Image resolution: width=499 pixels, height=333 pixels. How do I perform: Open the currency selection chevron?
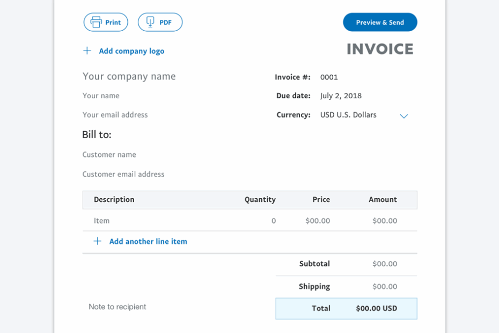point(403,115)
